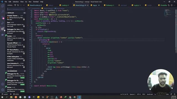Open the Manage gear in activity bar

[x=2, y=90]
